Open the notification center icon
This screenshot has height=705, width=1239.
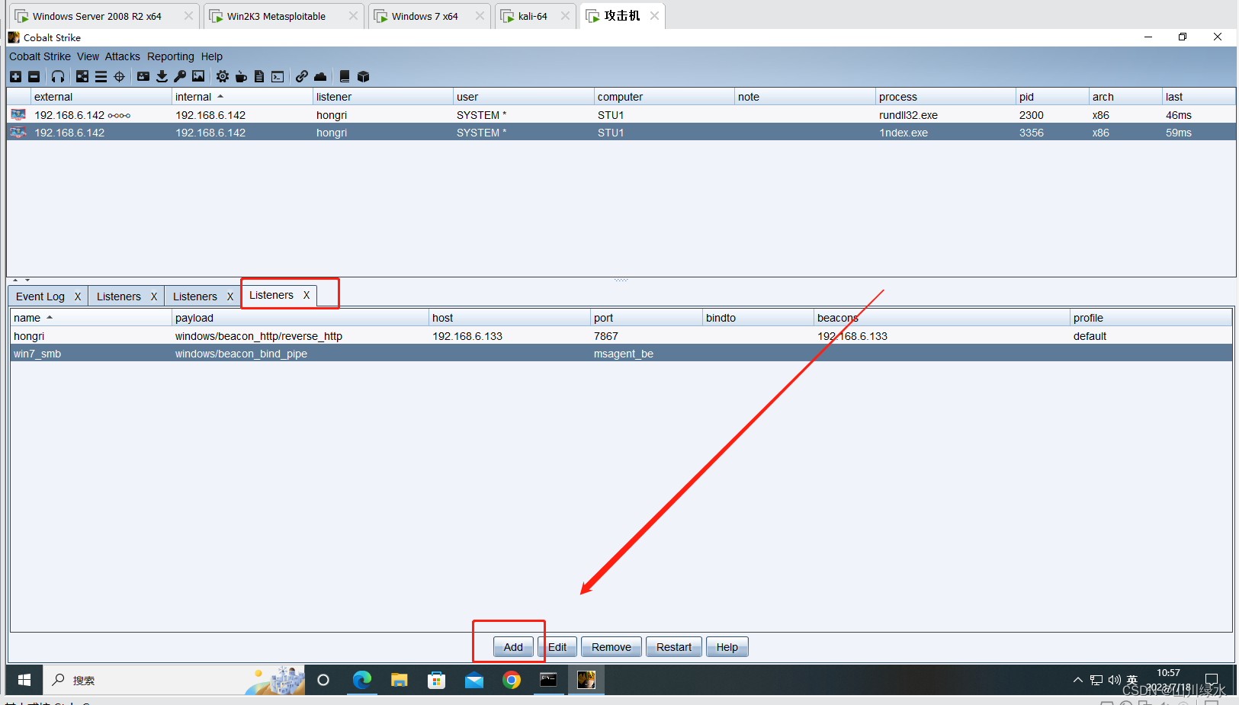pyautogui.click(x=1211, y=680)
